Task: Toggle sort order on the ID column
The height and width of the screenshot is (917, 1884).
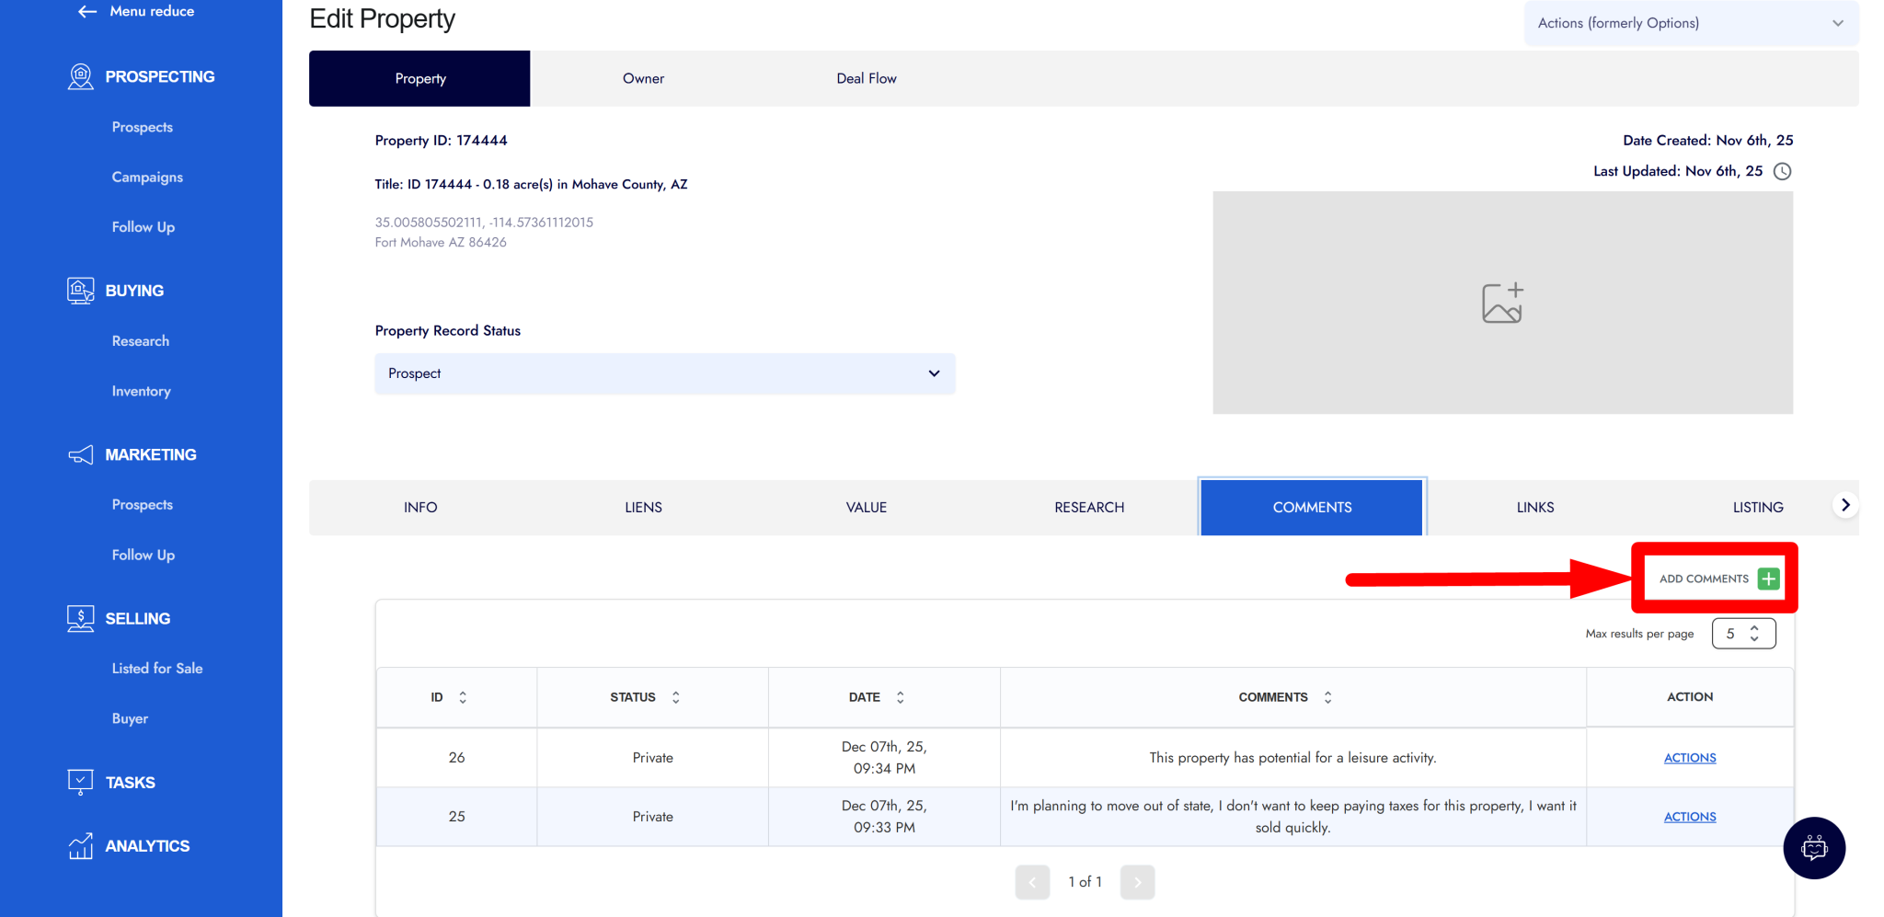Action: pos(464,696)
